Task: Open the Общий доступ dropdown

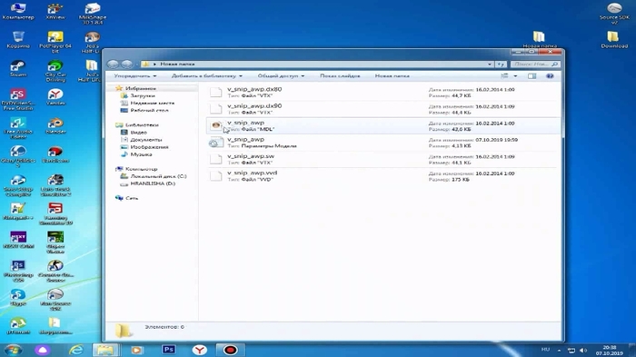Action: point(281,76)
